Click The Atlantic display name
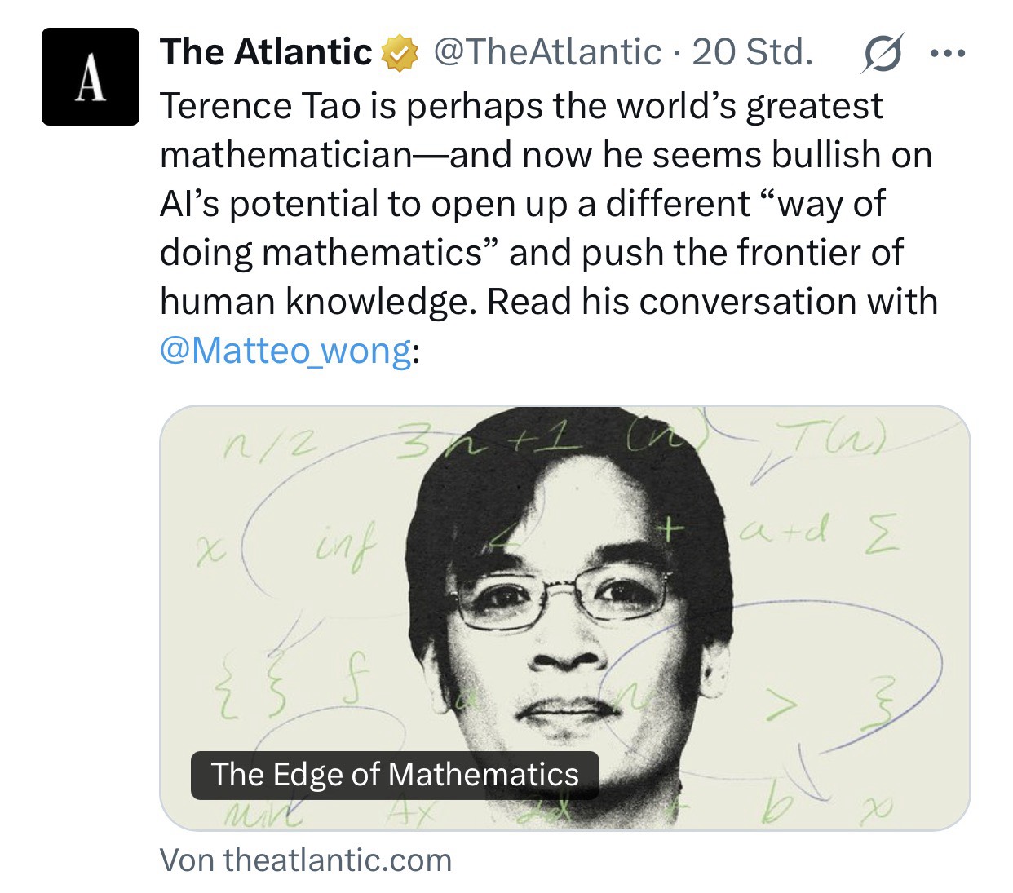This screenshot has width=1013, height=893. 266,52
